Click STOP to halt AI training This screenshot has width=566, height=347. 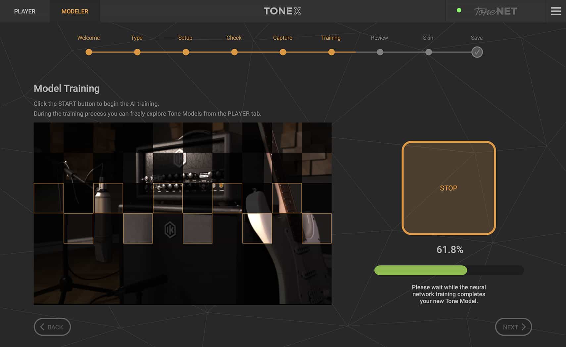448,188
